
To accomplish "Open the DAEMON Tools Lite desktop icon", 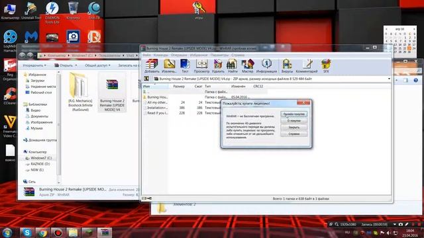I will (x=52, y=13).
